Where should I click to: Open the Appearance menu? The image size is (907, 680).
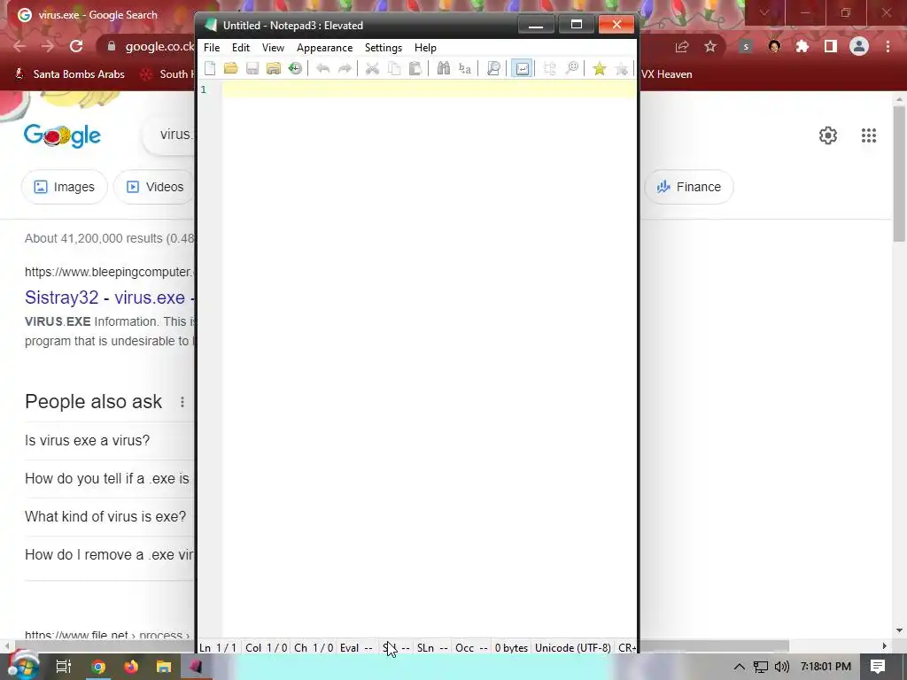point(324,48)
